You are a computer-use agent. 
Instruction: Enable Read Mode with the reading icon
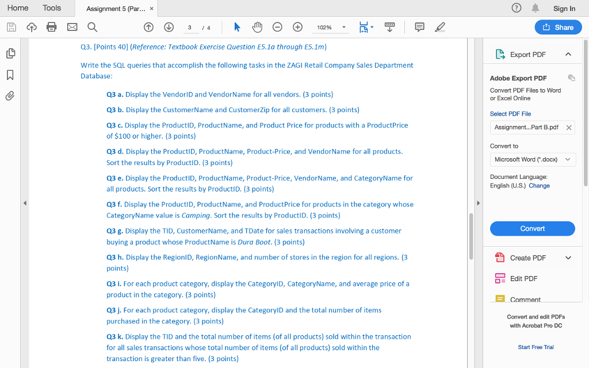(x=390, y=27)
